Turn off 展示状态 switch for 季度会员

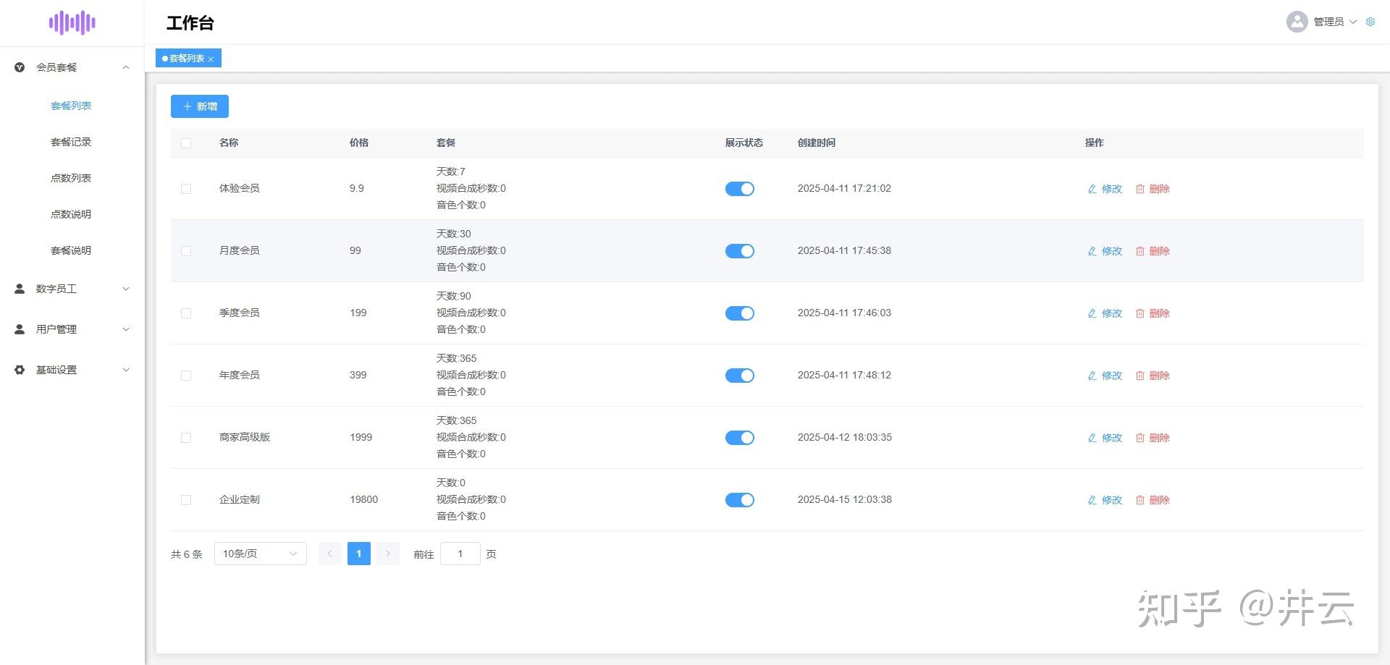(x=739, y=313)
